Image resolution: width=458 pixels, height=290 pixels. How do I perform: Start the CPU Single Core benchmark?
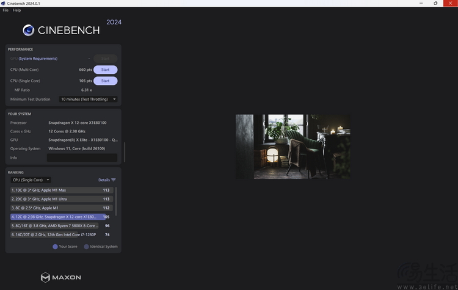tap(105, 81)
